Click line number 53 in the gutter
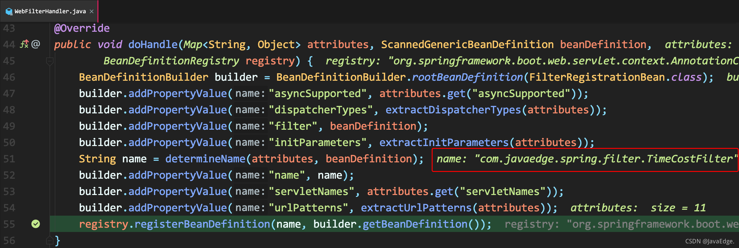The width and height of the screenshot is (739, 248). click(9, 191)
